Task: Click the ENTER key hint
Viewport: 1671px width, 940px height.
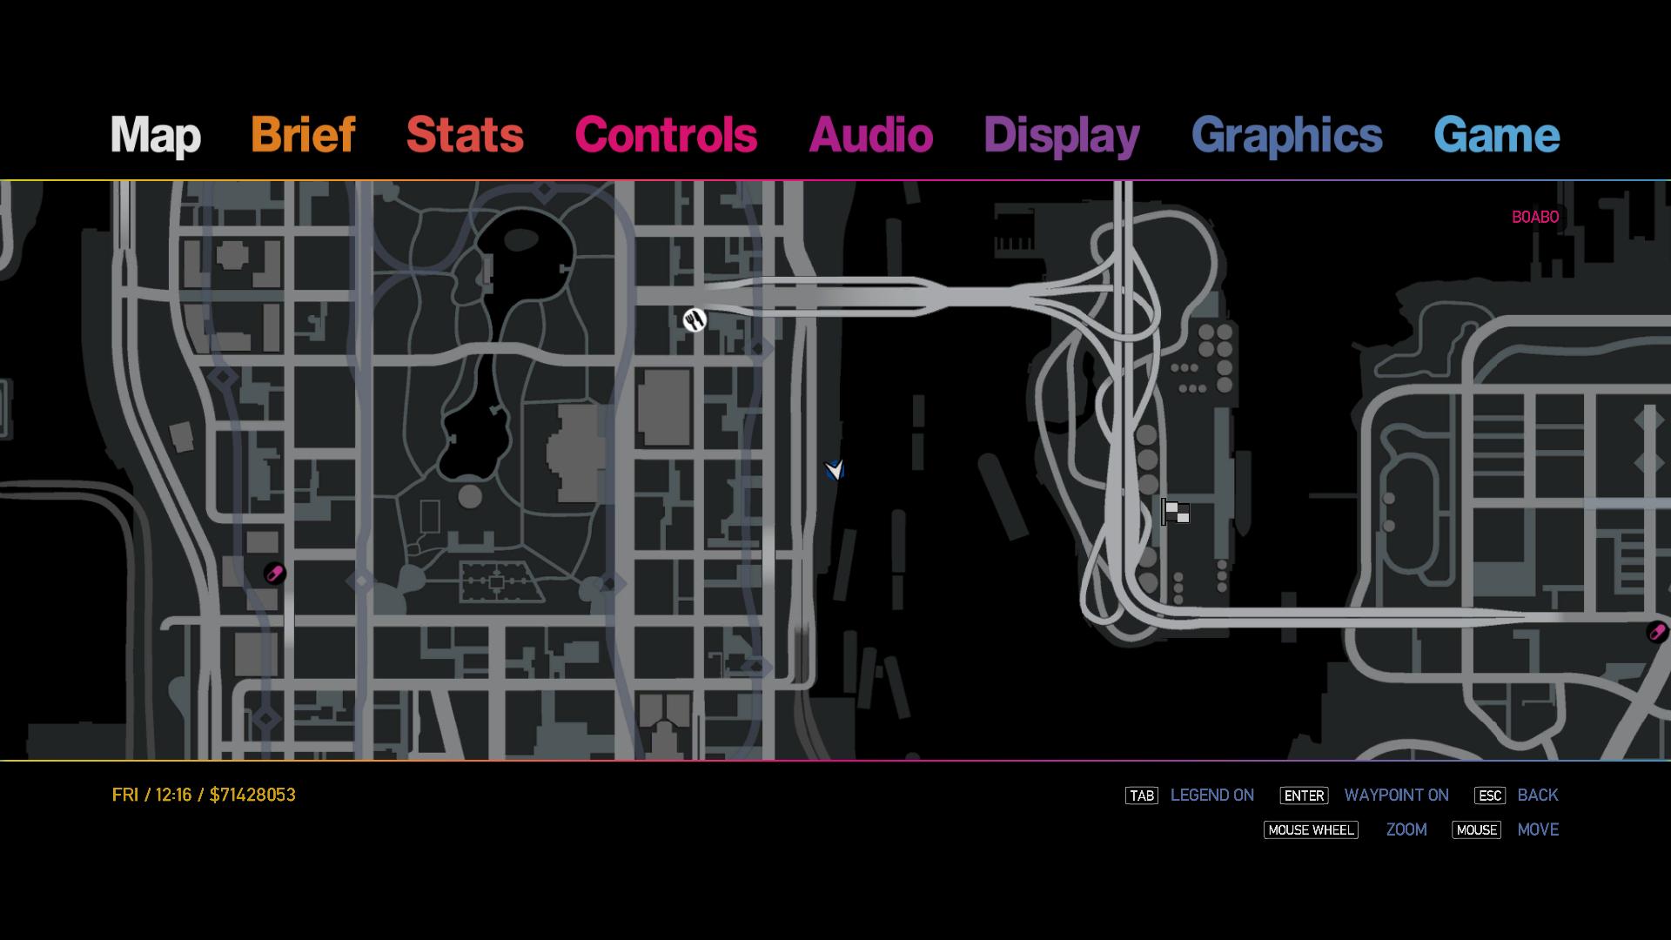Action: tap(1304, 796)
